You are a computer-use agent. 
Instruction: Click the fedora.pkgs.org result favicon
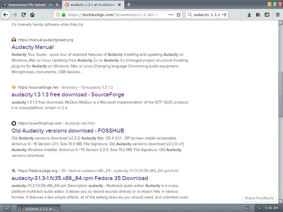tap(14, 171)
